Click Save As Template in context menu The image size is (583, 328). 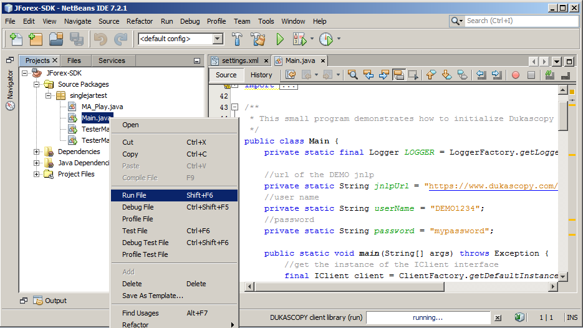174,296
